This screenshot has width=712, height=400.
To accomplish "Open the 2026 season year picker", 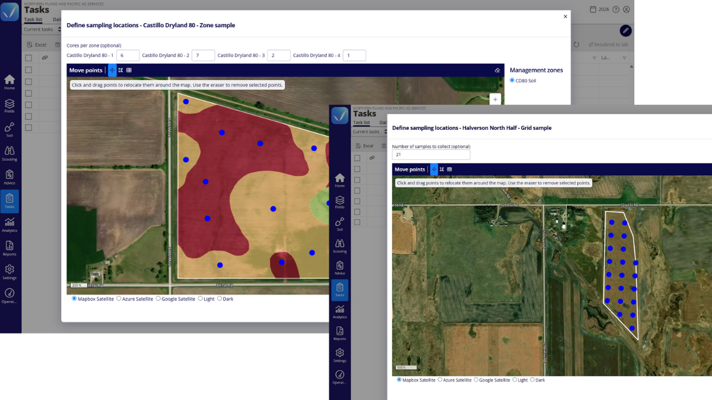I will coord(600,9).
